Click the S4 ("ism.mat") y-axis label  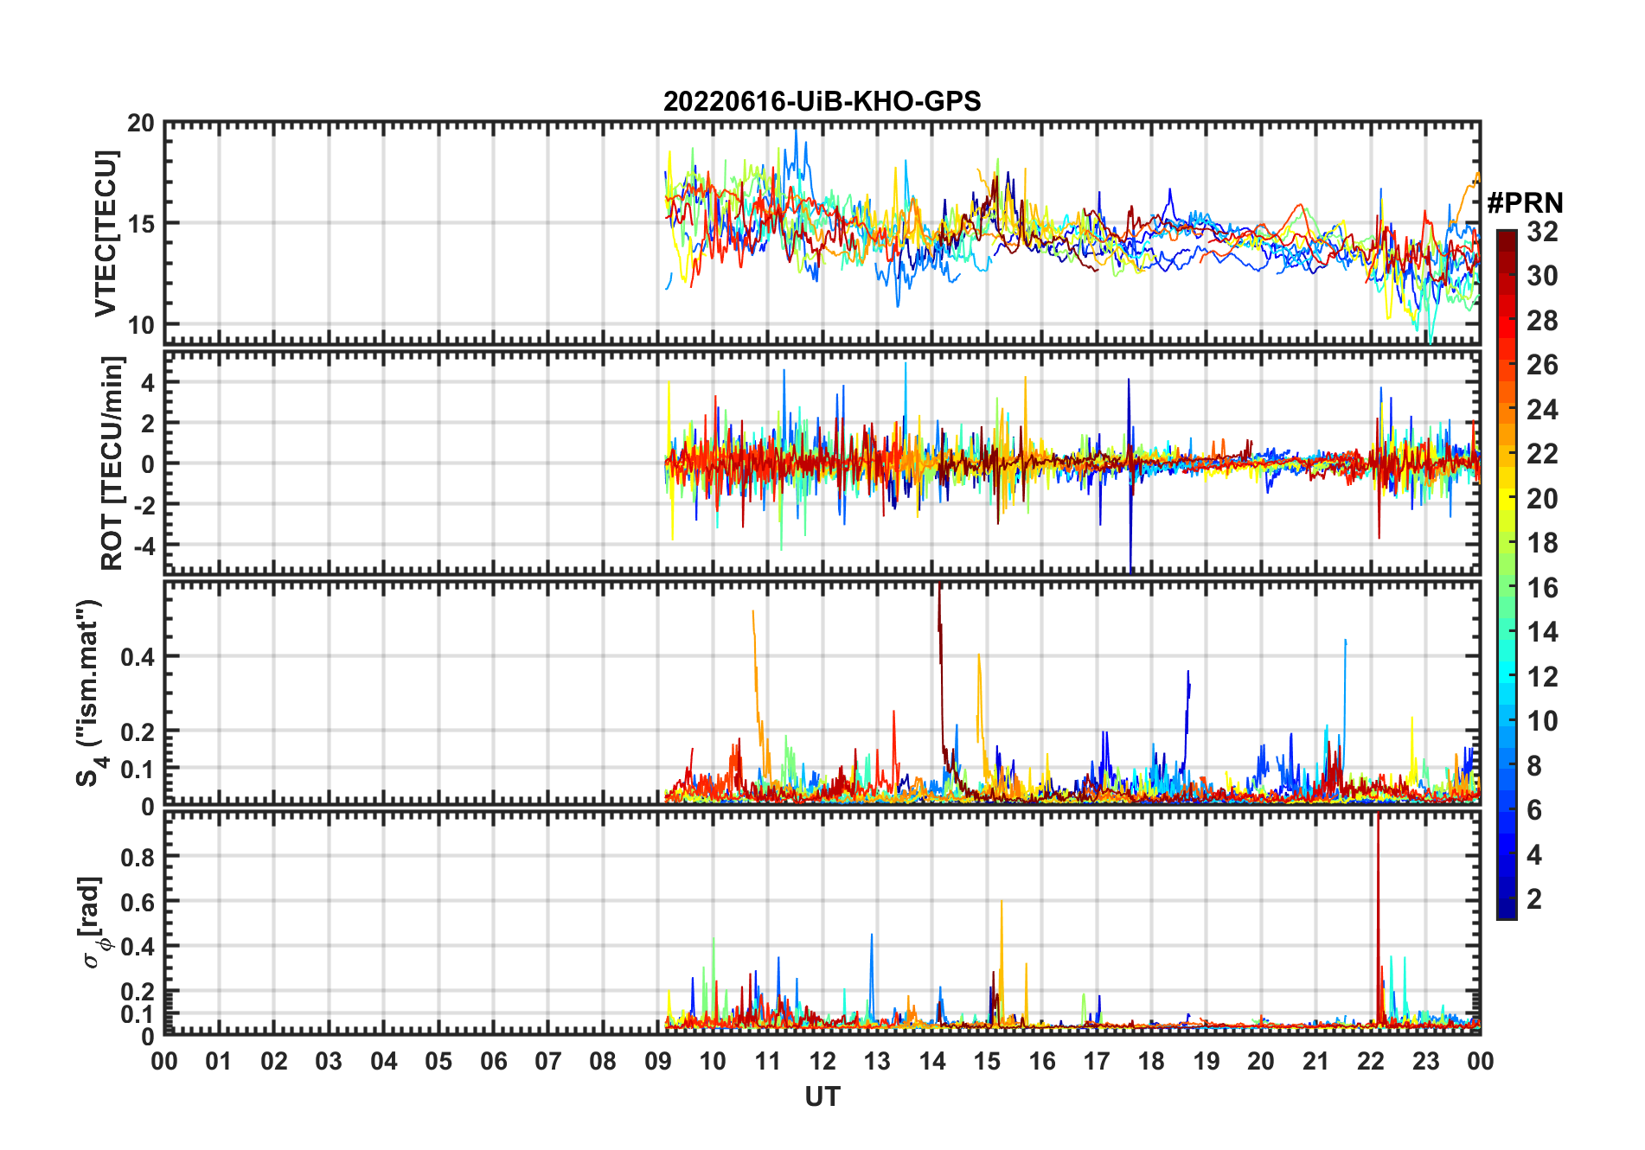pos(90,692)
